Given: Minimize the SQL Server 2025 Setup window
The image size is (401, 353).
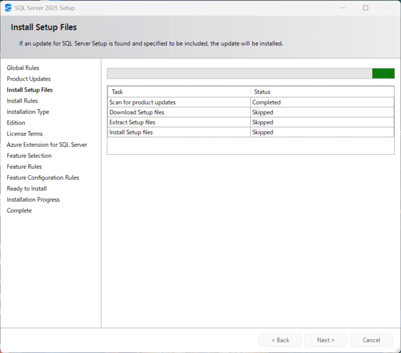Looking at the screenshot, I should (x=343, y=8).
